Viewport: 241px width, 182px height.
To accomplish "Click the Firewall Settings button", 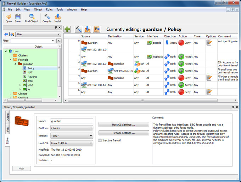I will (x=123, y=133).
